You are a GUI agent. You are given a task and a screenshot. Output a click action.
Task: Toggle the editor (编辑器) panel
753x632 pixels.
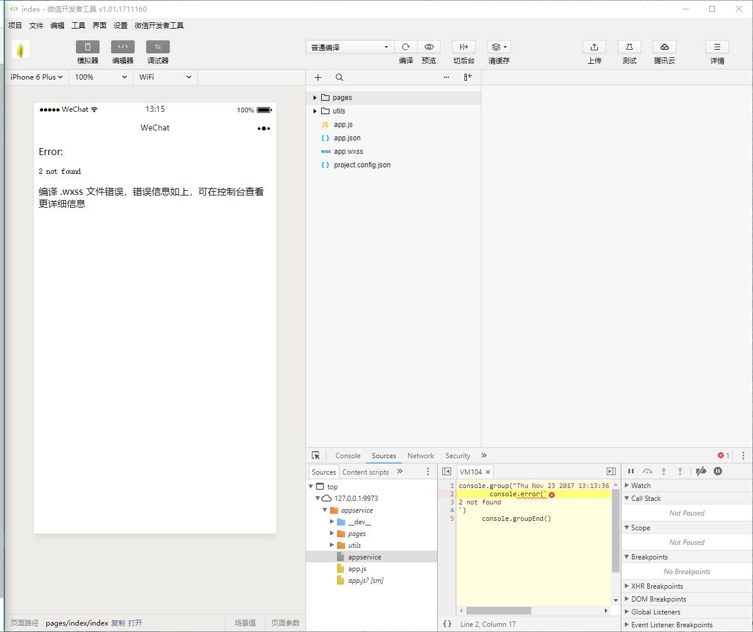123,47
